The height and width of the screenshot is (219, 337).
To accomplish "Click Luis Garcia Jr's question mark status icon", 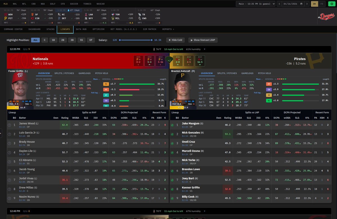I will click(9, 134).
